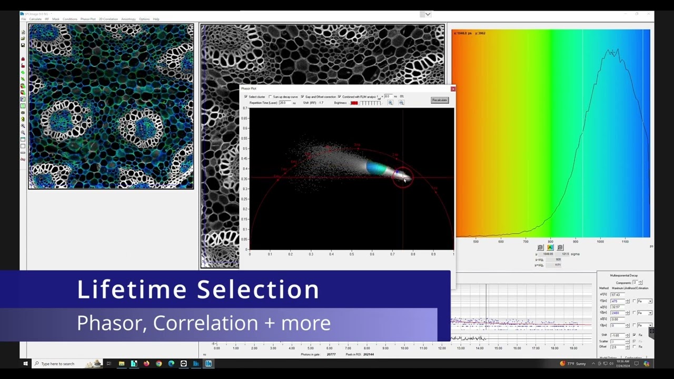The height and width of the screenshot is (379, 674).
Task: Open the Windows Start menu
Action: tap(25, 364)
